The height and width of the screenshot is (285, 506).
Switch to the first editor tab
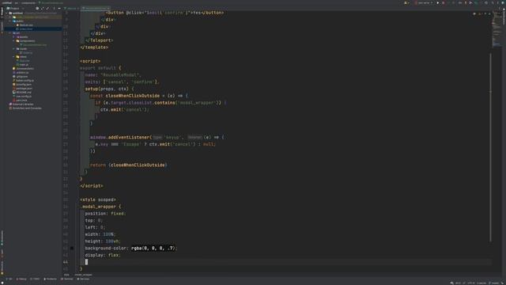[71, 9]
